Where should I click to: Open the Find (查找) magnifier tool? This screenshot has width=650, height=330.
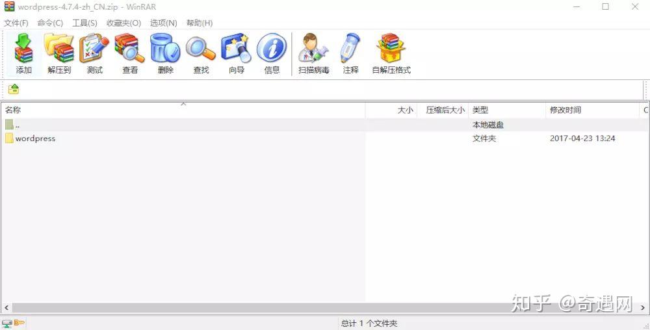[x=201, y=54]
